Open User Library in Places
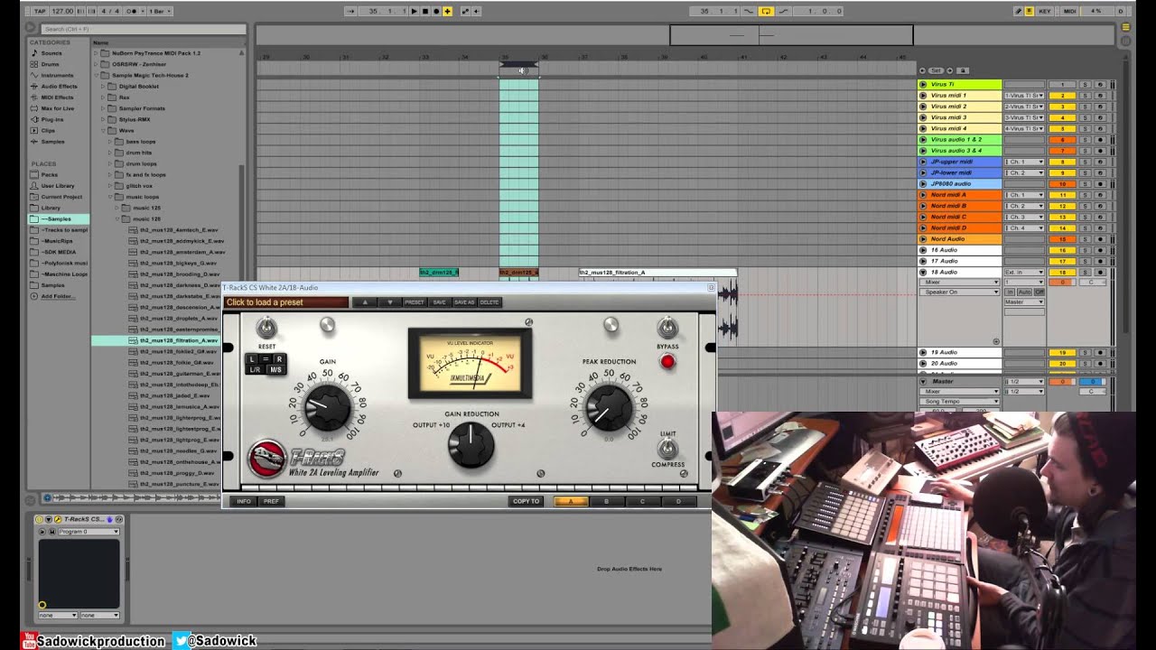Screen dimensions: 1156x650 click(57, 185)
